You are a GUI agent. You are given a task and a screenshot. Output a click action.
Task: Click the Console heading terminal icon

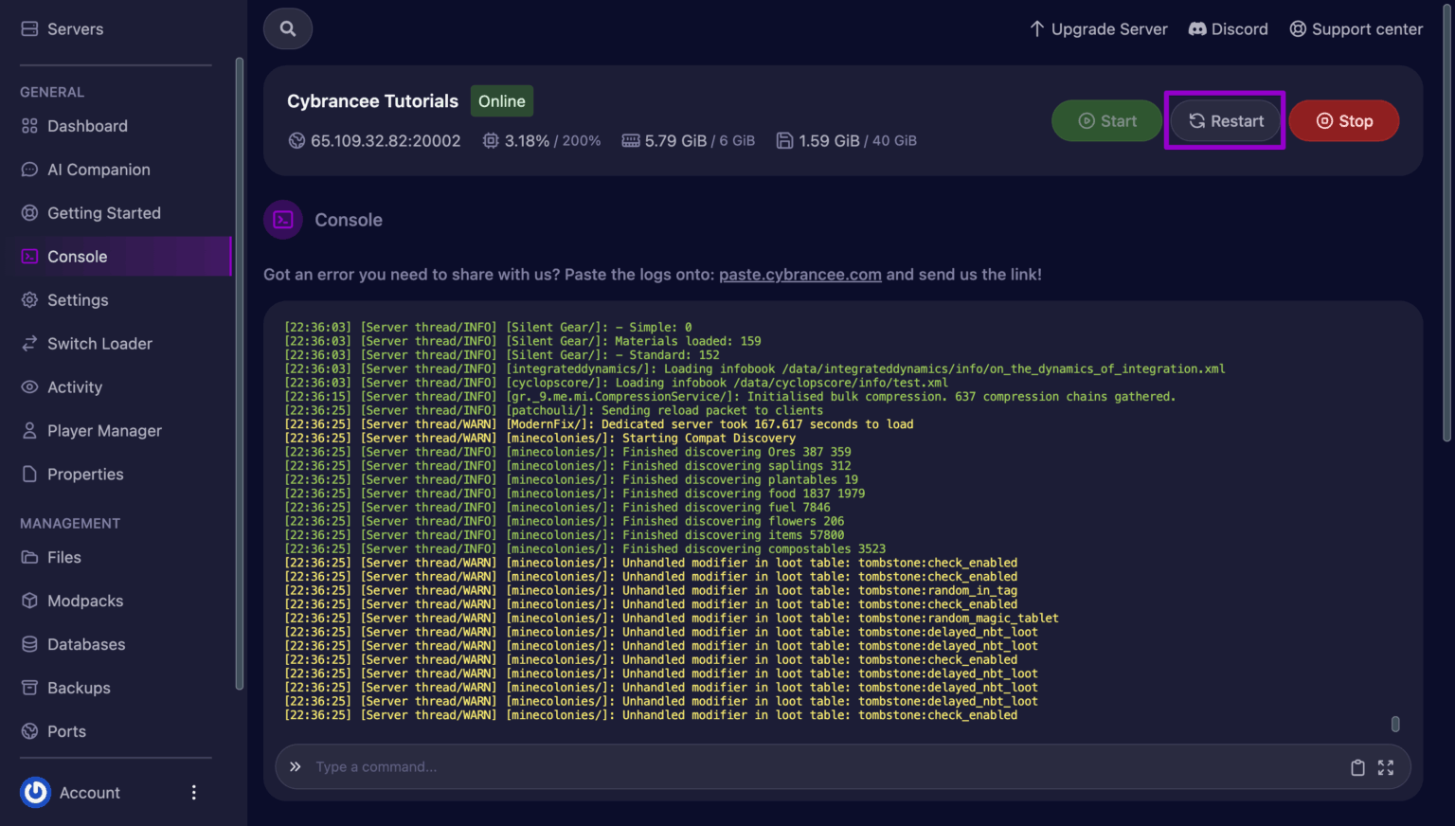(x=283, y=220)
